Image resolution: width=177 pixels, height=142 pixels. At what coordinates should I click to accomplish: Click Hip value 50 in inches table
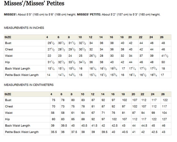coord(163,62)
